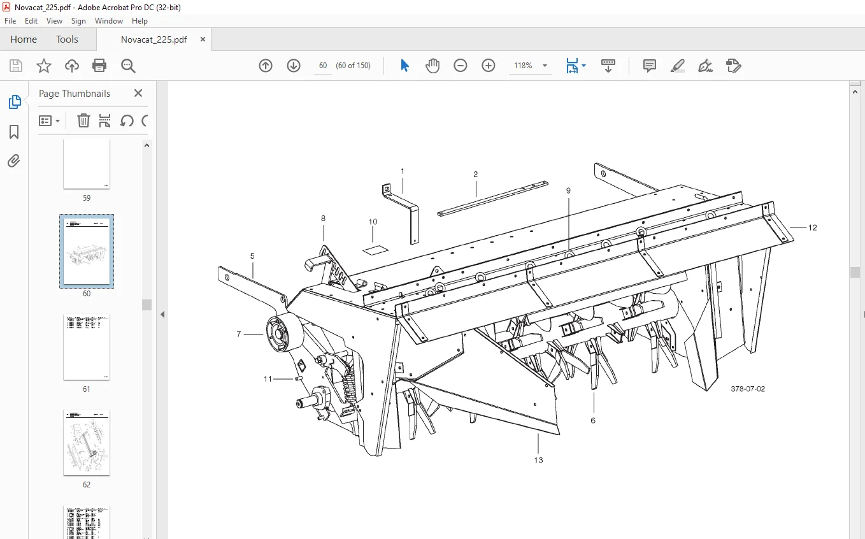Screen dimensions: 865x539
Task: Open the Bookmarks side panel icon
Action: (14, 132)
